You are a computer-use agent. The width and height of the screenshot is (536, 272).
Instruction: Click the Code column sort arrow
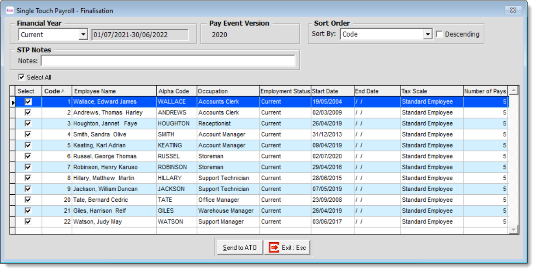point(63,91)
